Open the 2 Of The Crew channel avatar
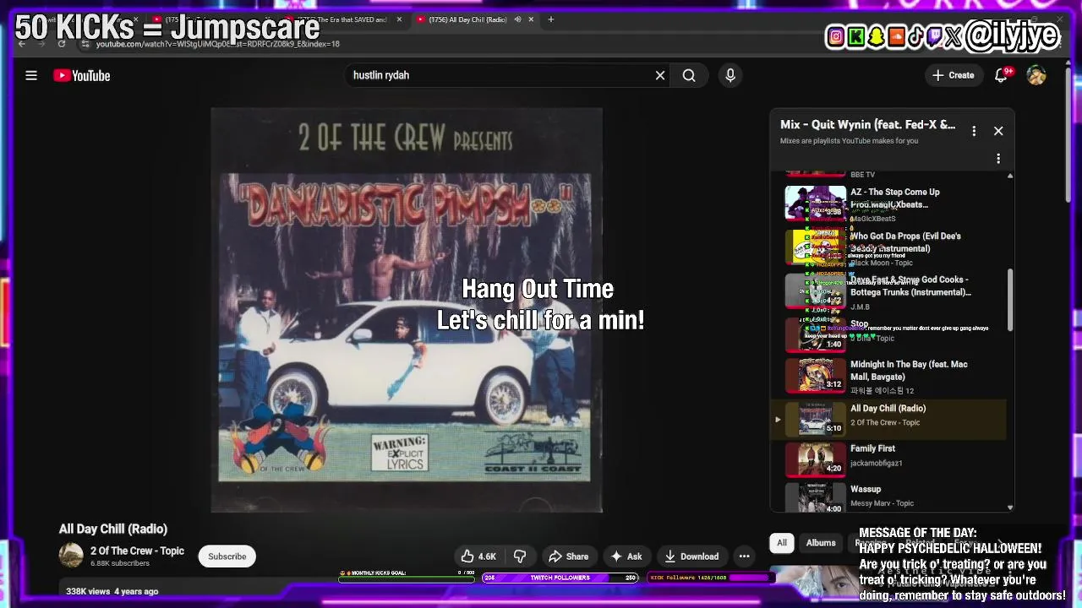This screenshot has width=1082, height=608. (71, 556)
